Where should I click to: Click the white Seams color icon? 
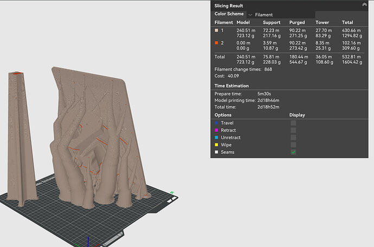tap(216, 152)
